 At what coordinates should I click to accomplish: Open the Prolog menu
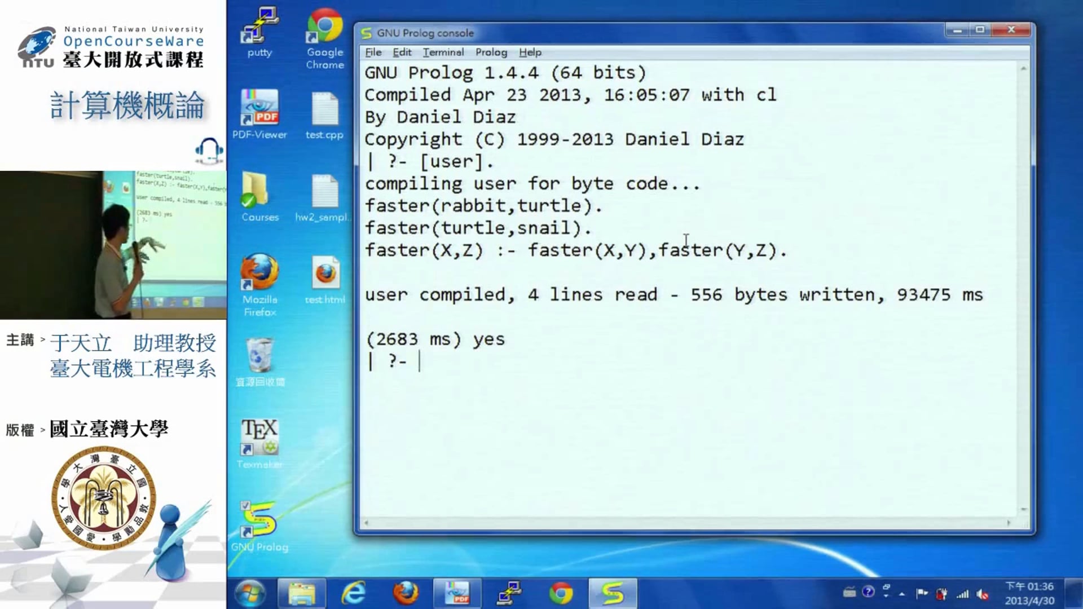point(491,52)
